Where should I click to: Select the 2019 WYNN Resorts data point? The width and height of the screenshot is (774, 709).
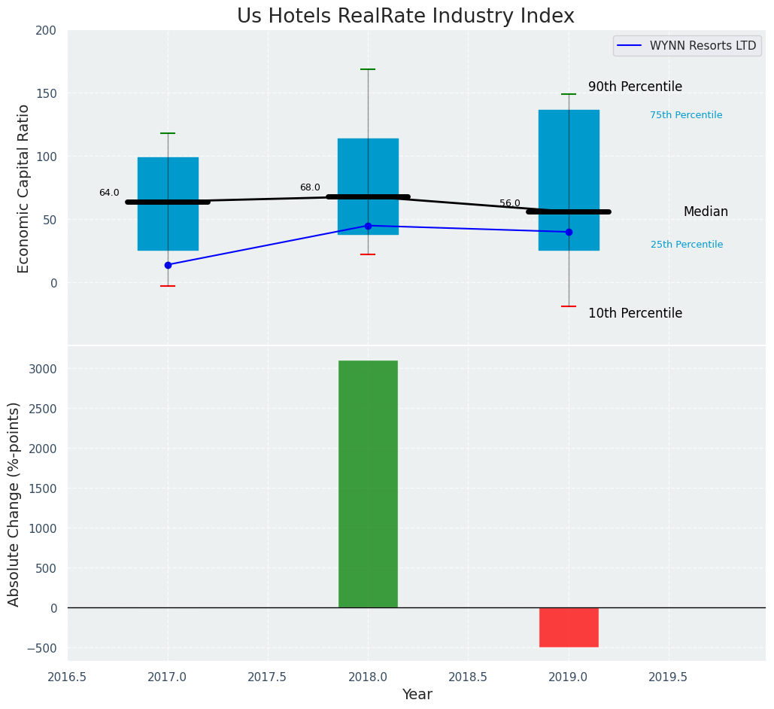[569, 232]
